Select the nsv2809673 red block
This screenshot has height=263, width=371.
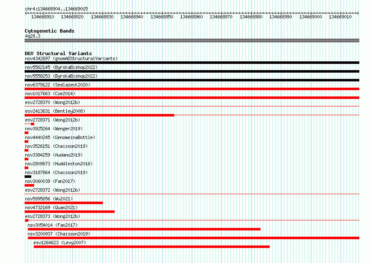[27, 168]
